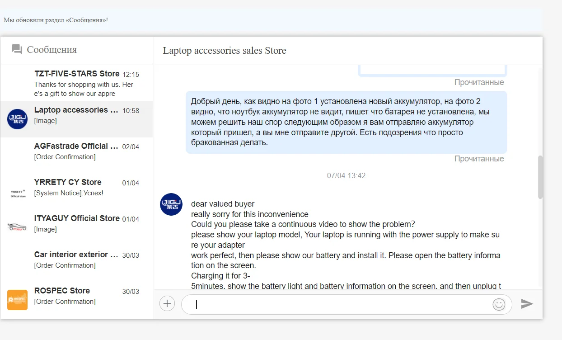
Task: Open YRRETY CY Store conversation
Action: tap(77, 192)
